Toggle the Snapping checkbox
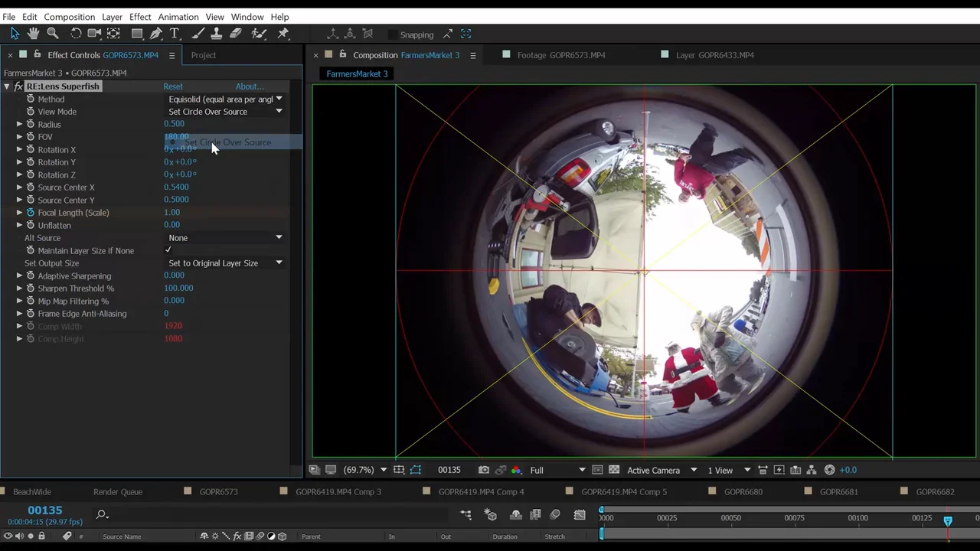980x551 pixels. tap(393, 34)
